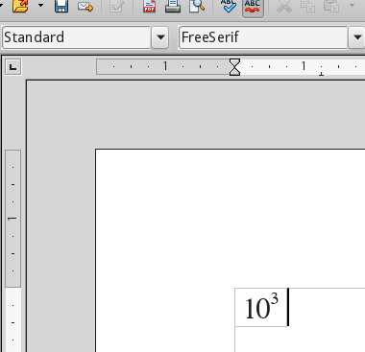Export directly as PDF
365x352 pixels.
tap(150, 6)
